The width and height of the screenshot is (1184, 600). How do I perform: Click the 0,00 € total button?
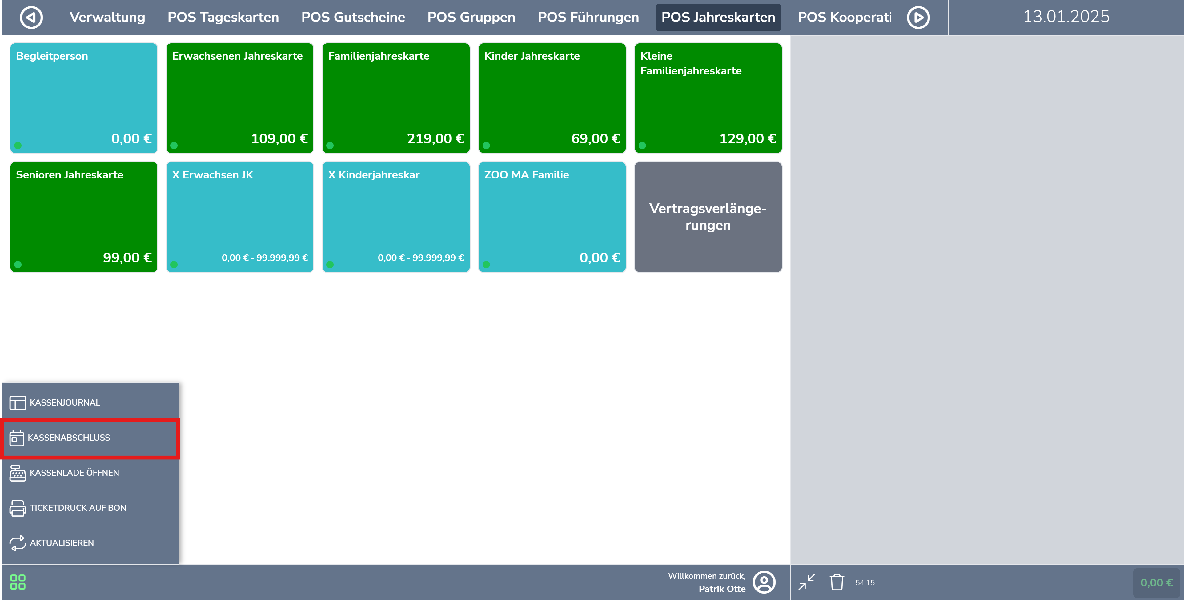tap(1156, 582)
